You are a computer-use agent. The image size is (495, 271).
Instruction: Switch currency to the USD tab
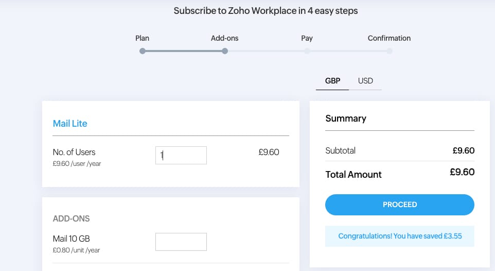(365, 81)
